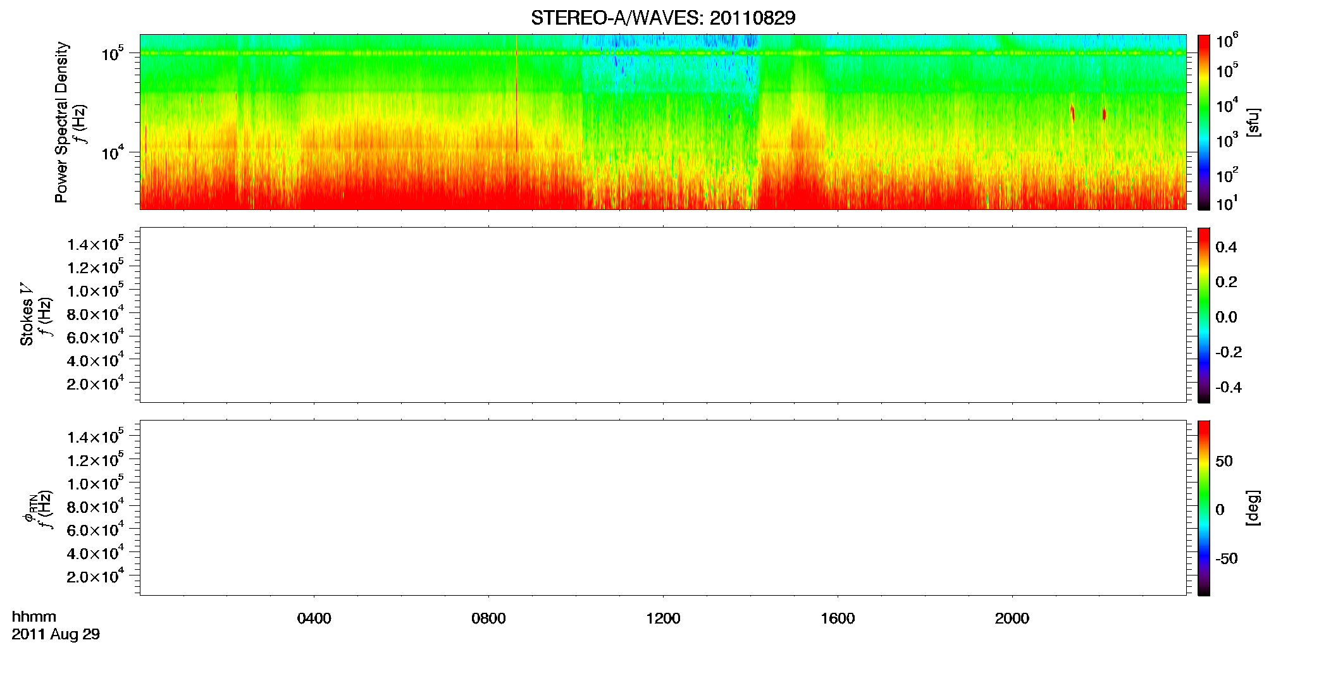Viewport: 1326px width, 683px height.
Task: Click the Power Spectral Density axis label
Action: 61,122
